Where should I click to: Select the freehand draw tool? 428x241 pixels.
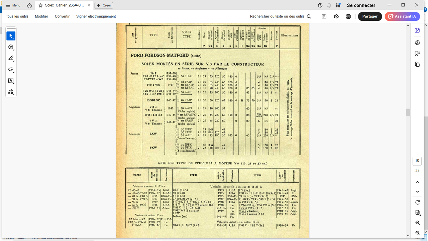[x=11, y=70]
